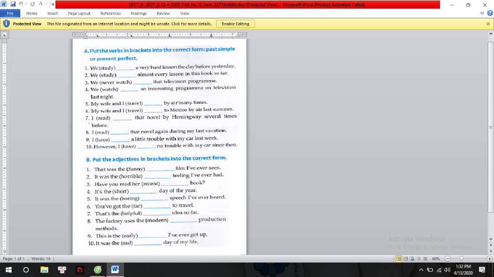Click the Protected View info icon
The height and width of the screenshot is (277, 494).
coord(6,24)
